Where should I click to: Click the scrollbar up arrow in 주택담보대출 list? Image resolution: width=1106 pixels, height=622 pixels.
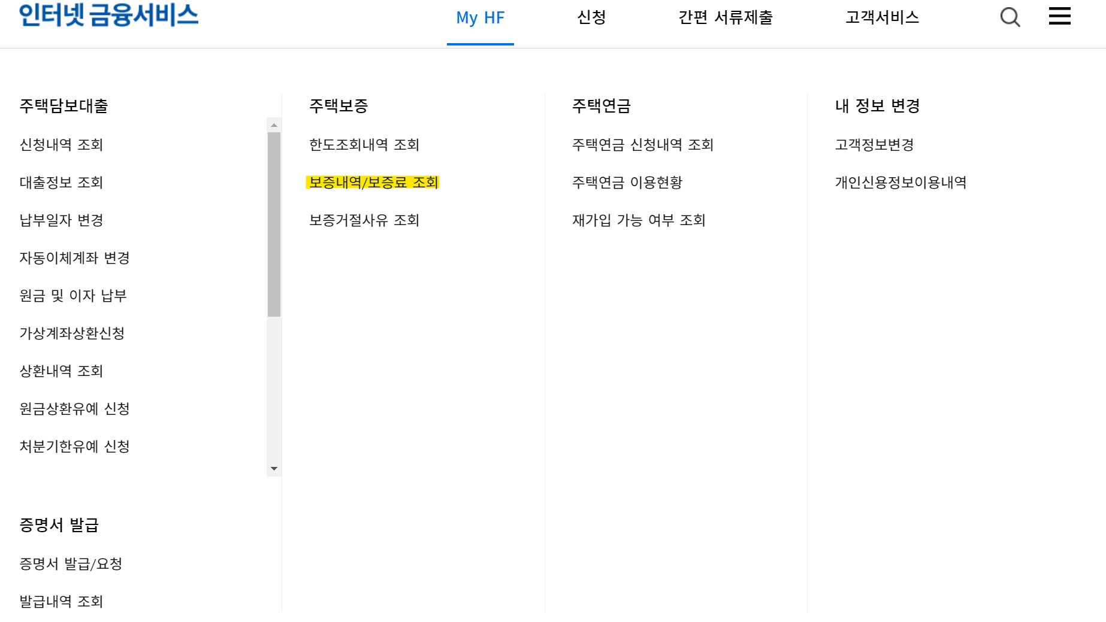[x=274, y=125]
